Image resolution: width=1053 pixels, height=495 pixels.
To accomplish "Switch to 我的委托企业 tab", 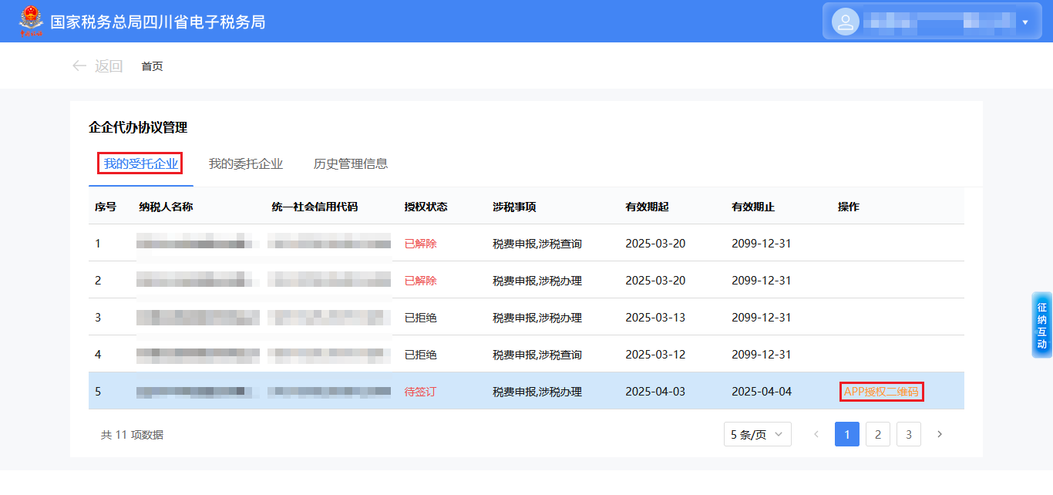I will pyautogui.click(x=246, y=163).
